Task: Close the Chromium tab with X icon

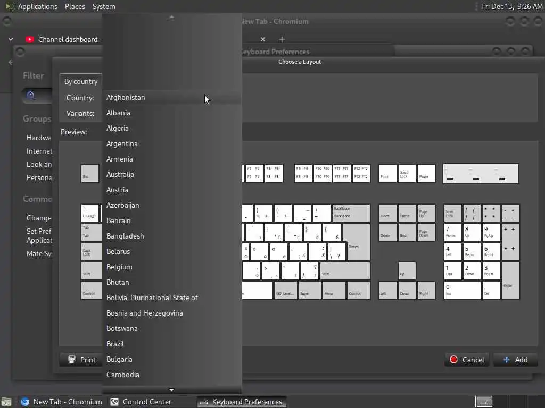Action: click(263, 39)
